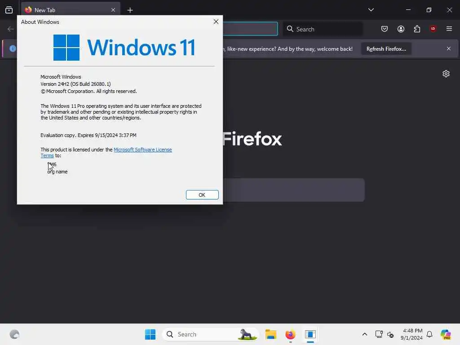460x345 pixels.
Task: Click OK in About Windows dialog
Action: pos(202,195)
